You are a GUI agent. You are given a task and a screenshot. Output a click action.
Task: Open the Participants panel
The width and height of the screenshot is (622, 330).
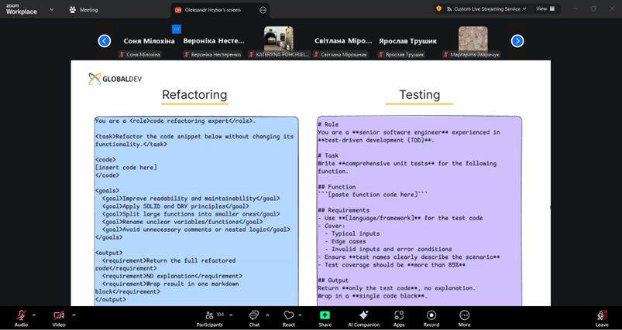[x=209, y=316]
